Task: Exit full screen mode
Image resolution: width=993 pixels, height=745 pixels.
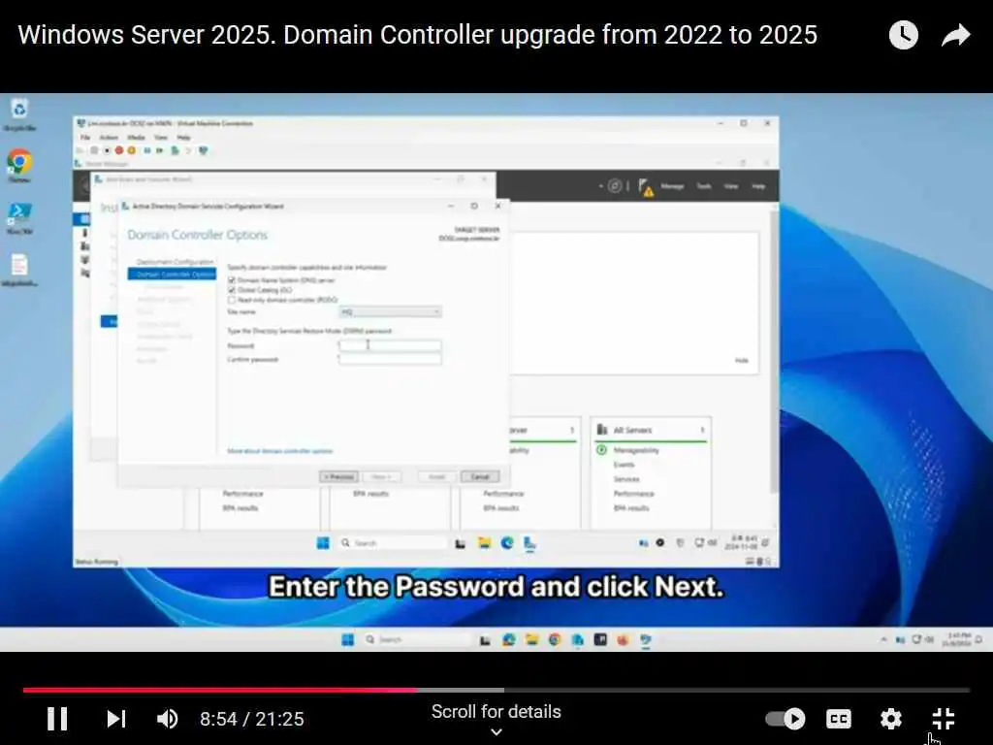Action: [x=944, y=719]
